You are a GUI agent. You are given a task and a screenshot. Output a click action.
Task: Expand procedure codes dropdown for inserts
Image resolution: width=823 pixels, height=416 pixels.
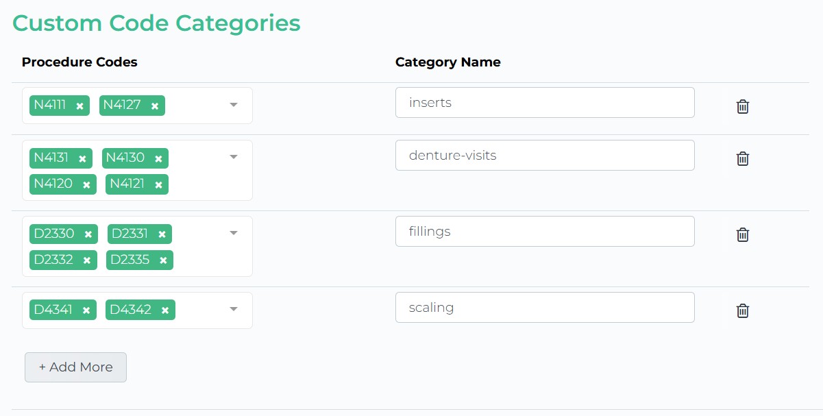[x=234, y=105]
